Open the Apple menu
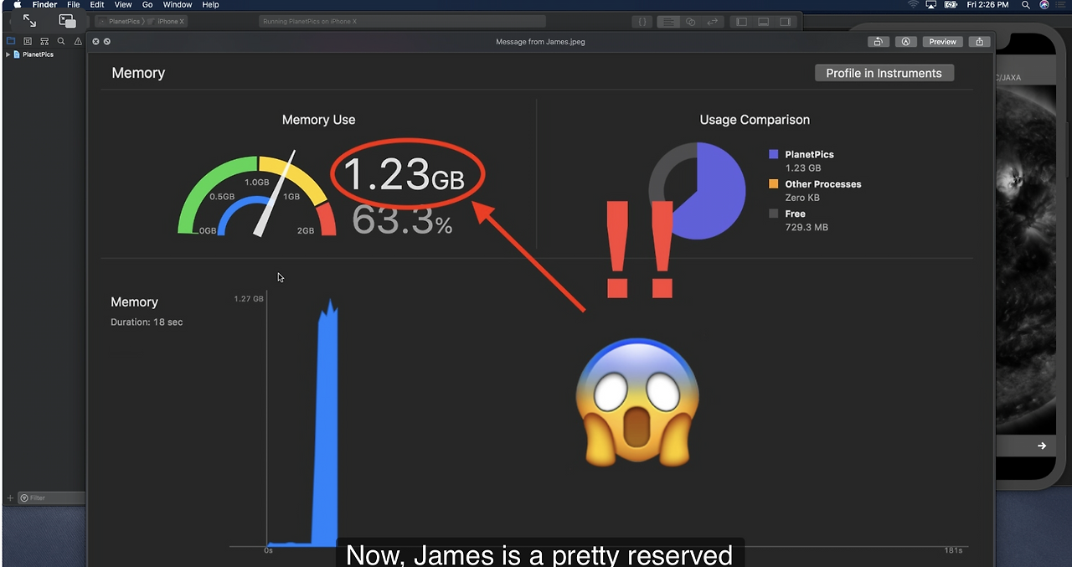The width and height of the screenshot is (1072, 567). point(17,5)
